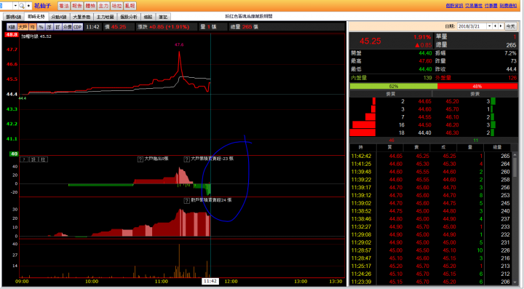
Task: Click the date field showing 2018/3/21
Action: pyautogui.click(x=472, y=26)
